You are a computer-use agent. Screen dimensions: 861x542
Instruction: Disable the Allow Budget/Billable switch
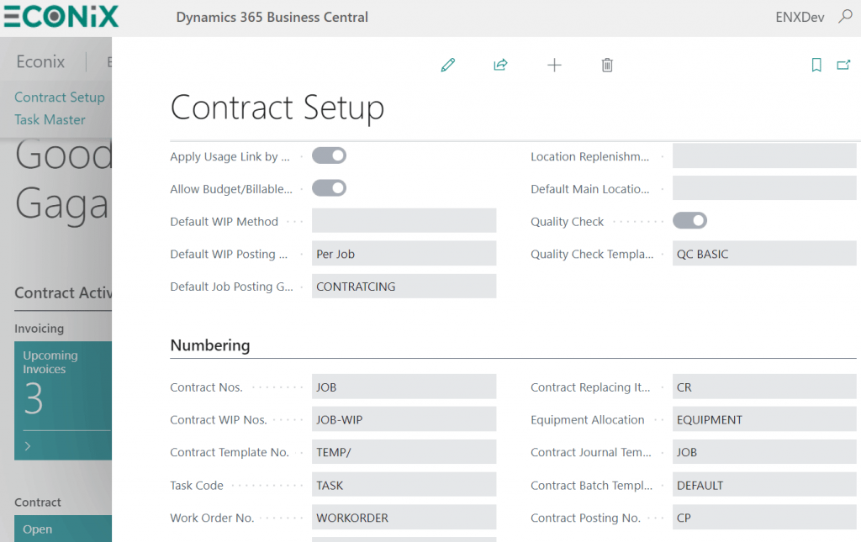point(329,188)
